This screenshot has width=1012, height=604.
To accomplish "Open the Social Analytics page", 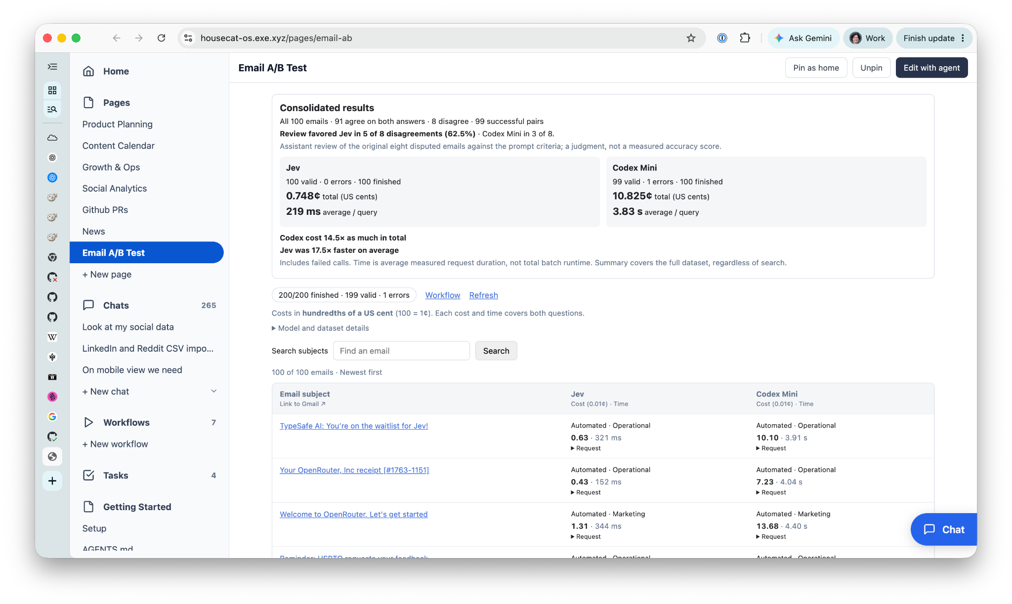I will [115, 188].
